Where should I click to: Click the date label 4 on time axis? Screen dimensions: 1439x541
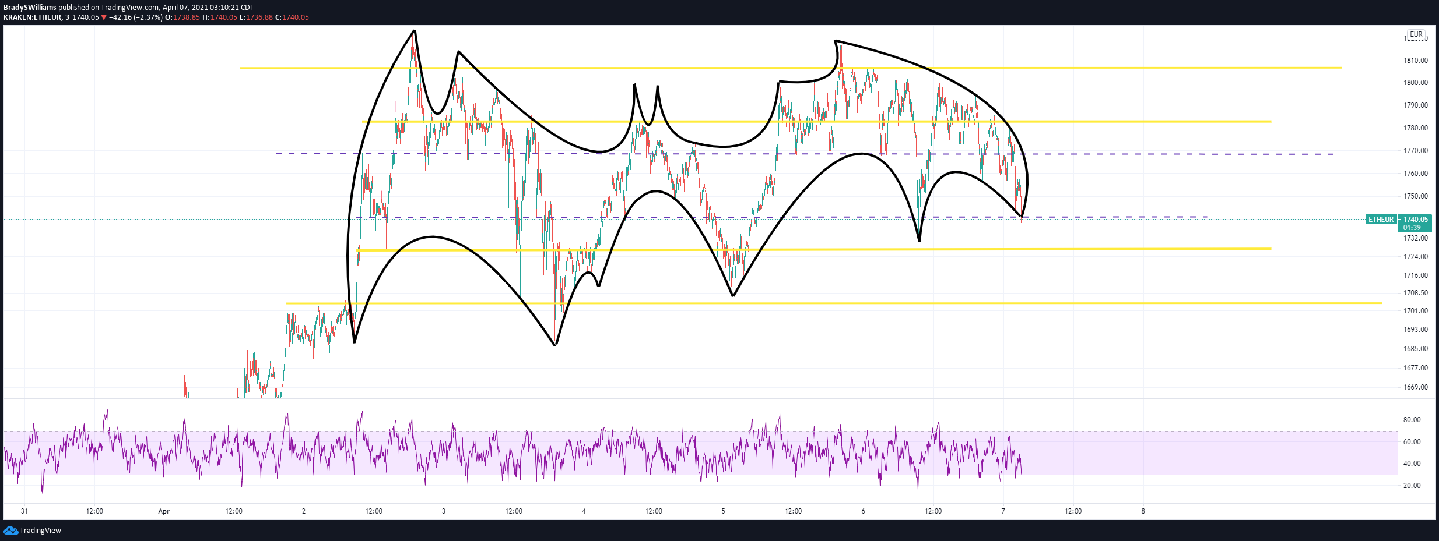[x=584, y=511]
